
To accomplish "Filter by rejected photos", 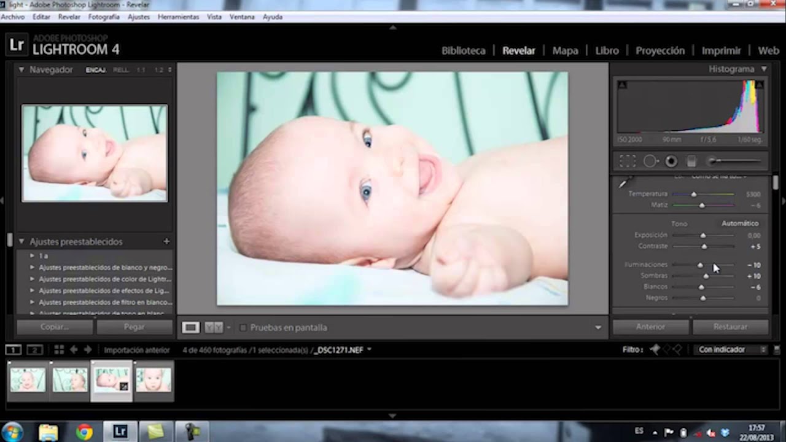I will tap(677, 349).
